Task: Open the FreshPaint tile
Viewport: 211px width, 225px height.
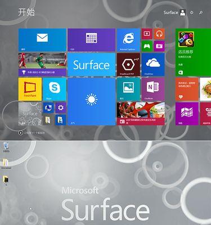Action: pyautogui.click(x=30, y=89)
